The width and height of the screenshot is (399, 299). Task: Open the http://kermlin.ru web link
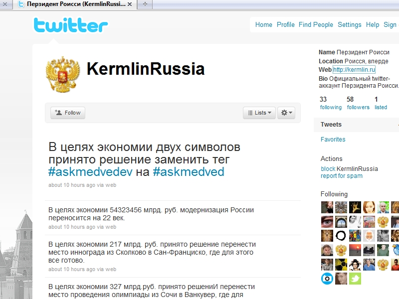[x=354, y=70]
